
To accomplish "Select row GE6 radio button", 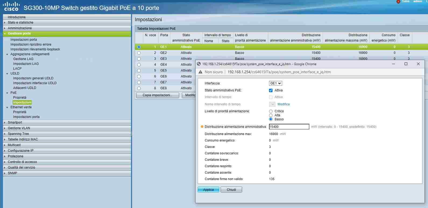I will (x=139, y=76).
